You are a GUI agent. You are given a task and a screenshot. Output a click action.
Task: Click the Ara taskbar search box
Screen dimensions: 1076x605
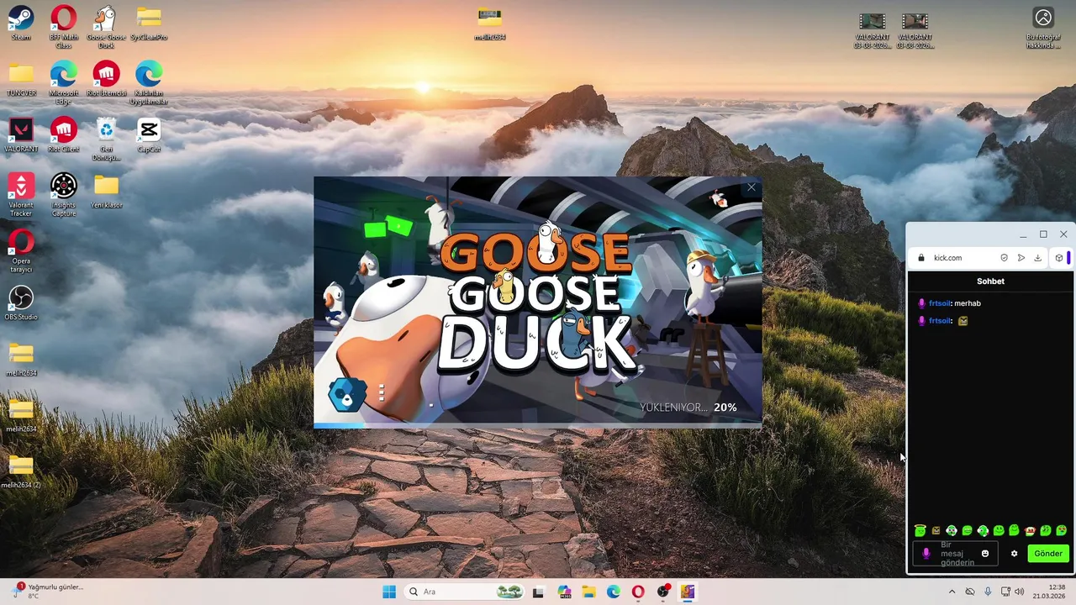462,592
